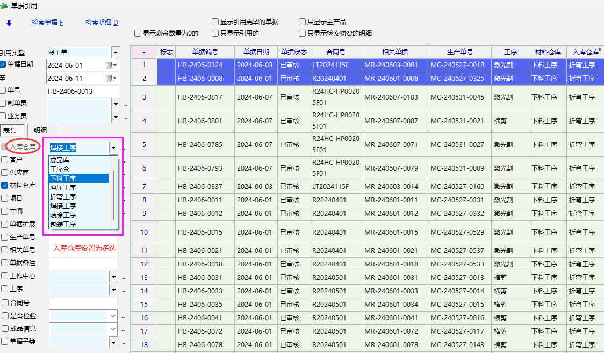
Task: Select 折弯工序 from the warehouse list
Action: click(63, 197)
